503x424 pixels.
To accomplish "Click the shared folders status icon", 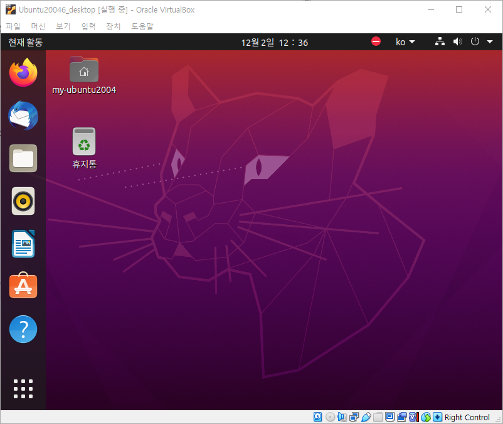I will (x=378, y=417).
